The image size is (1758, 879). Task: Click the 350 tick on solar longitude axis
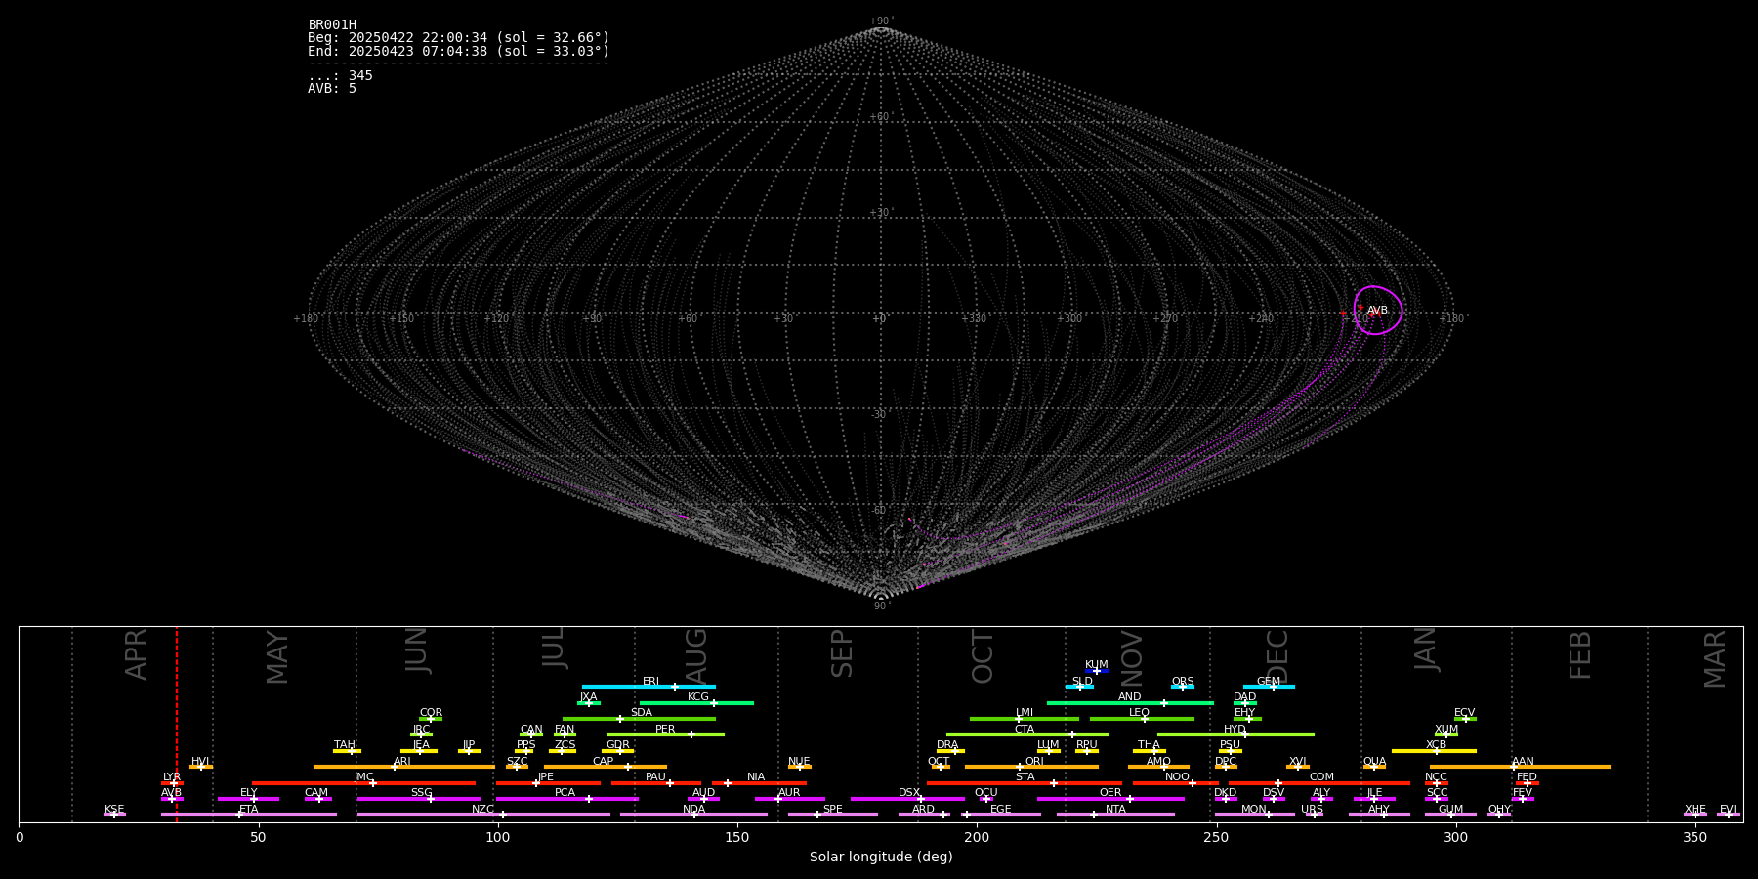click(1695, 837)
